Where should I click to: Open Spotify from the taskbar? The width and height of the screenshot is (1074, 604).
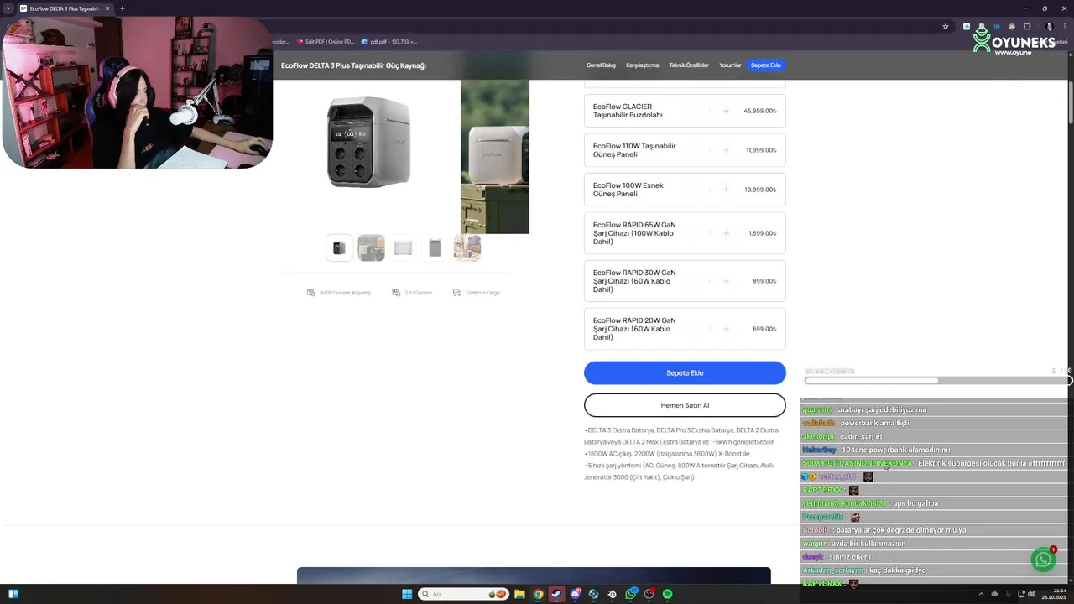tap(668, 594)
